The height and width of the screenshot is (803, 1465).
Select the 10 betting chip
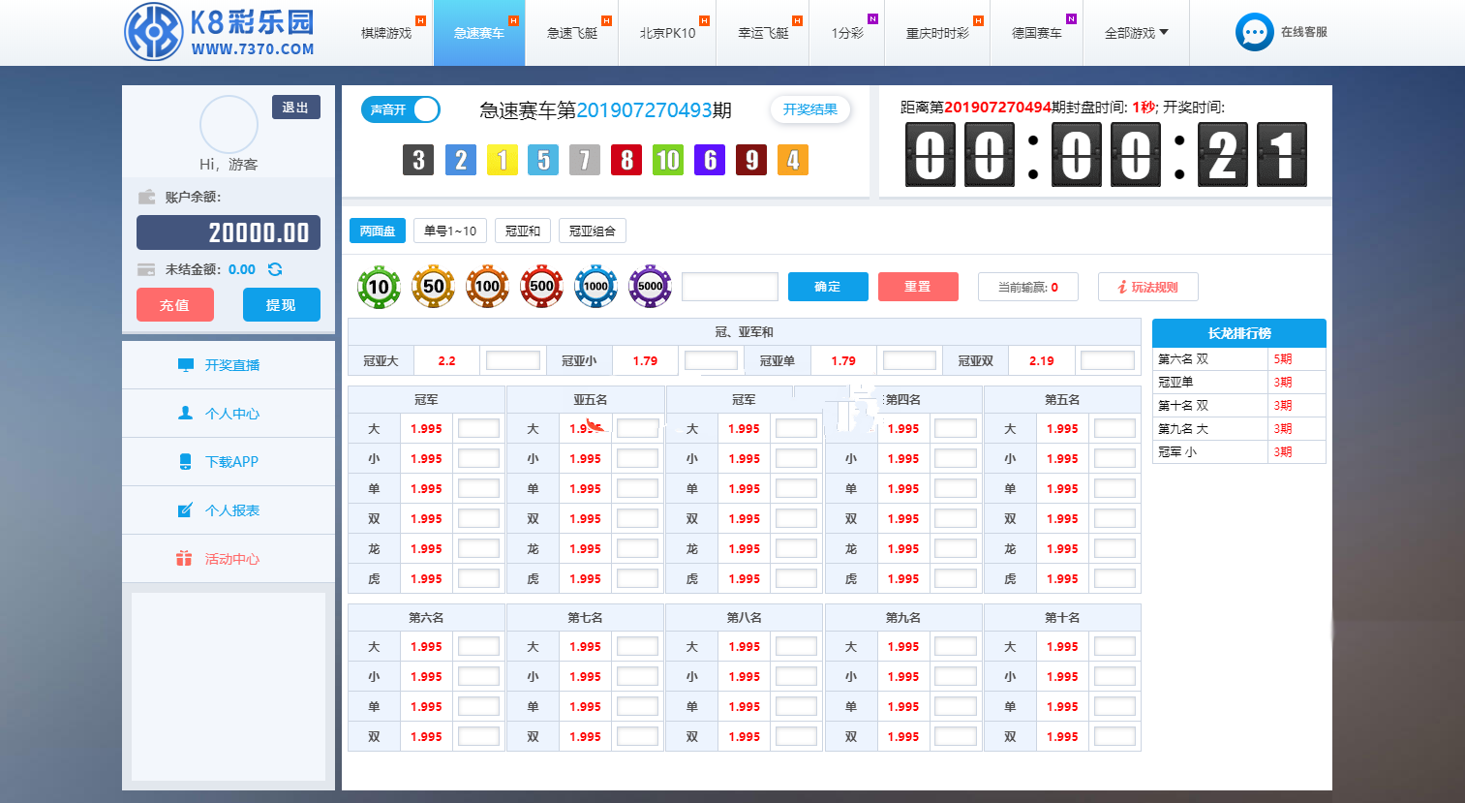pyautogui.click(x=379, y=287)
